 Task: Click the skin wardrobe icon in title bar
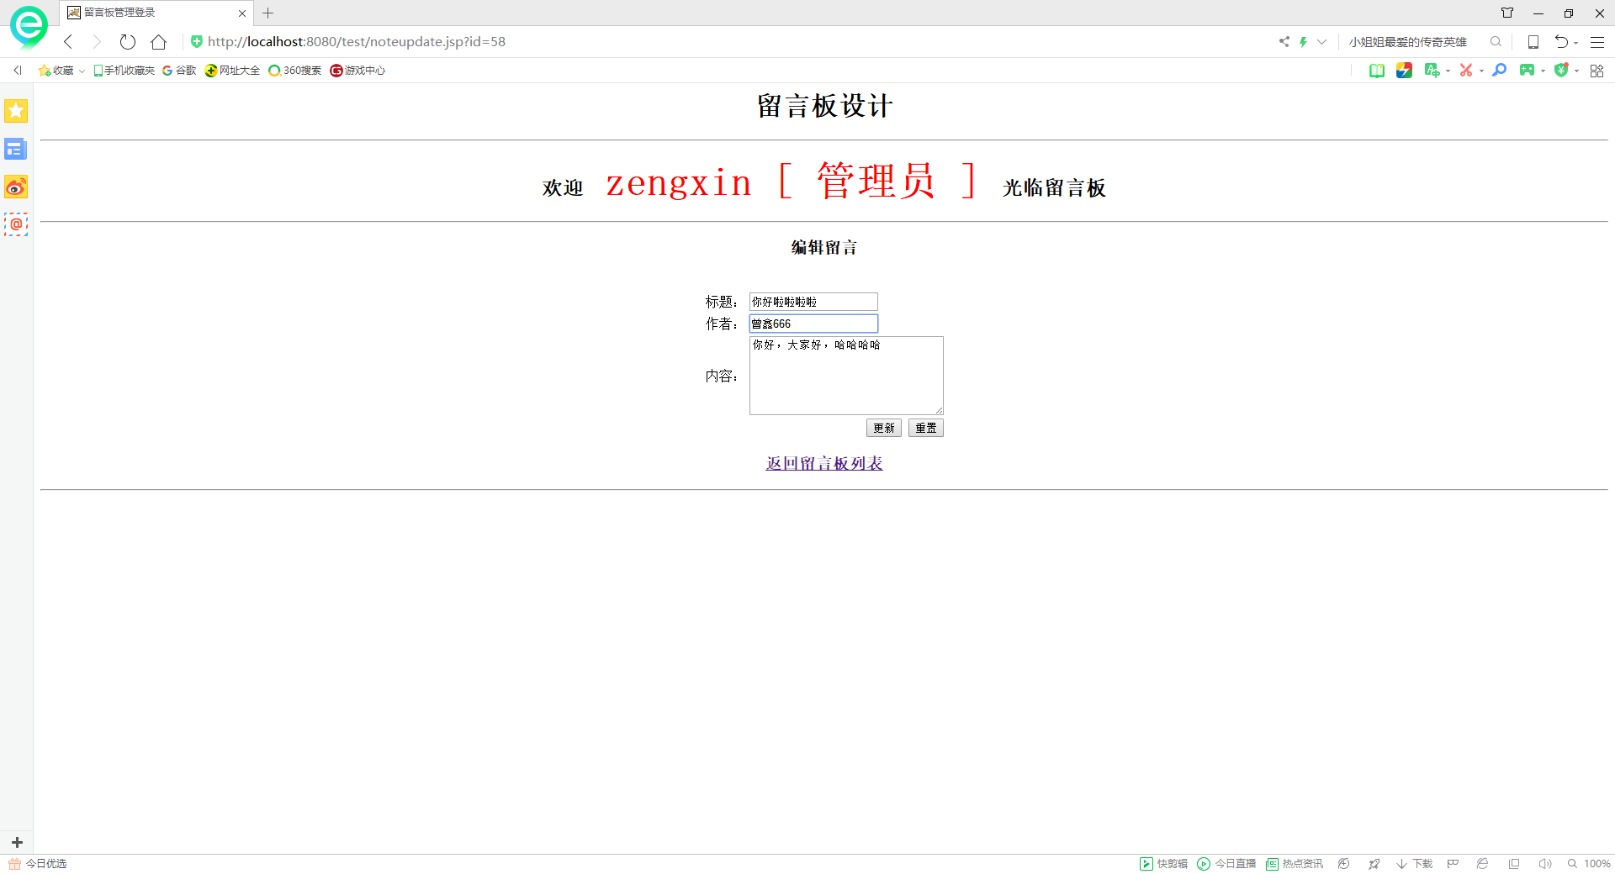[1507, 13]
